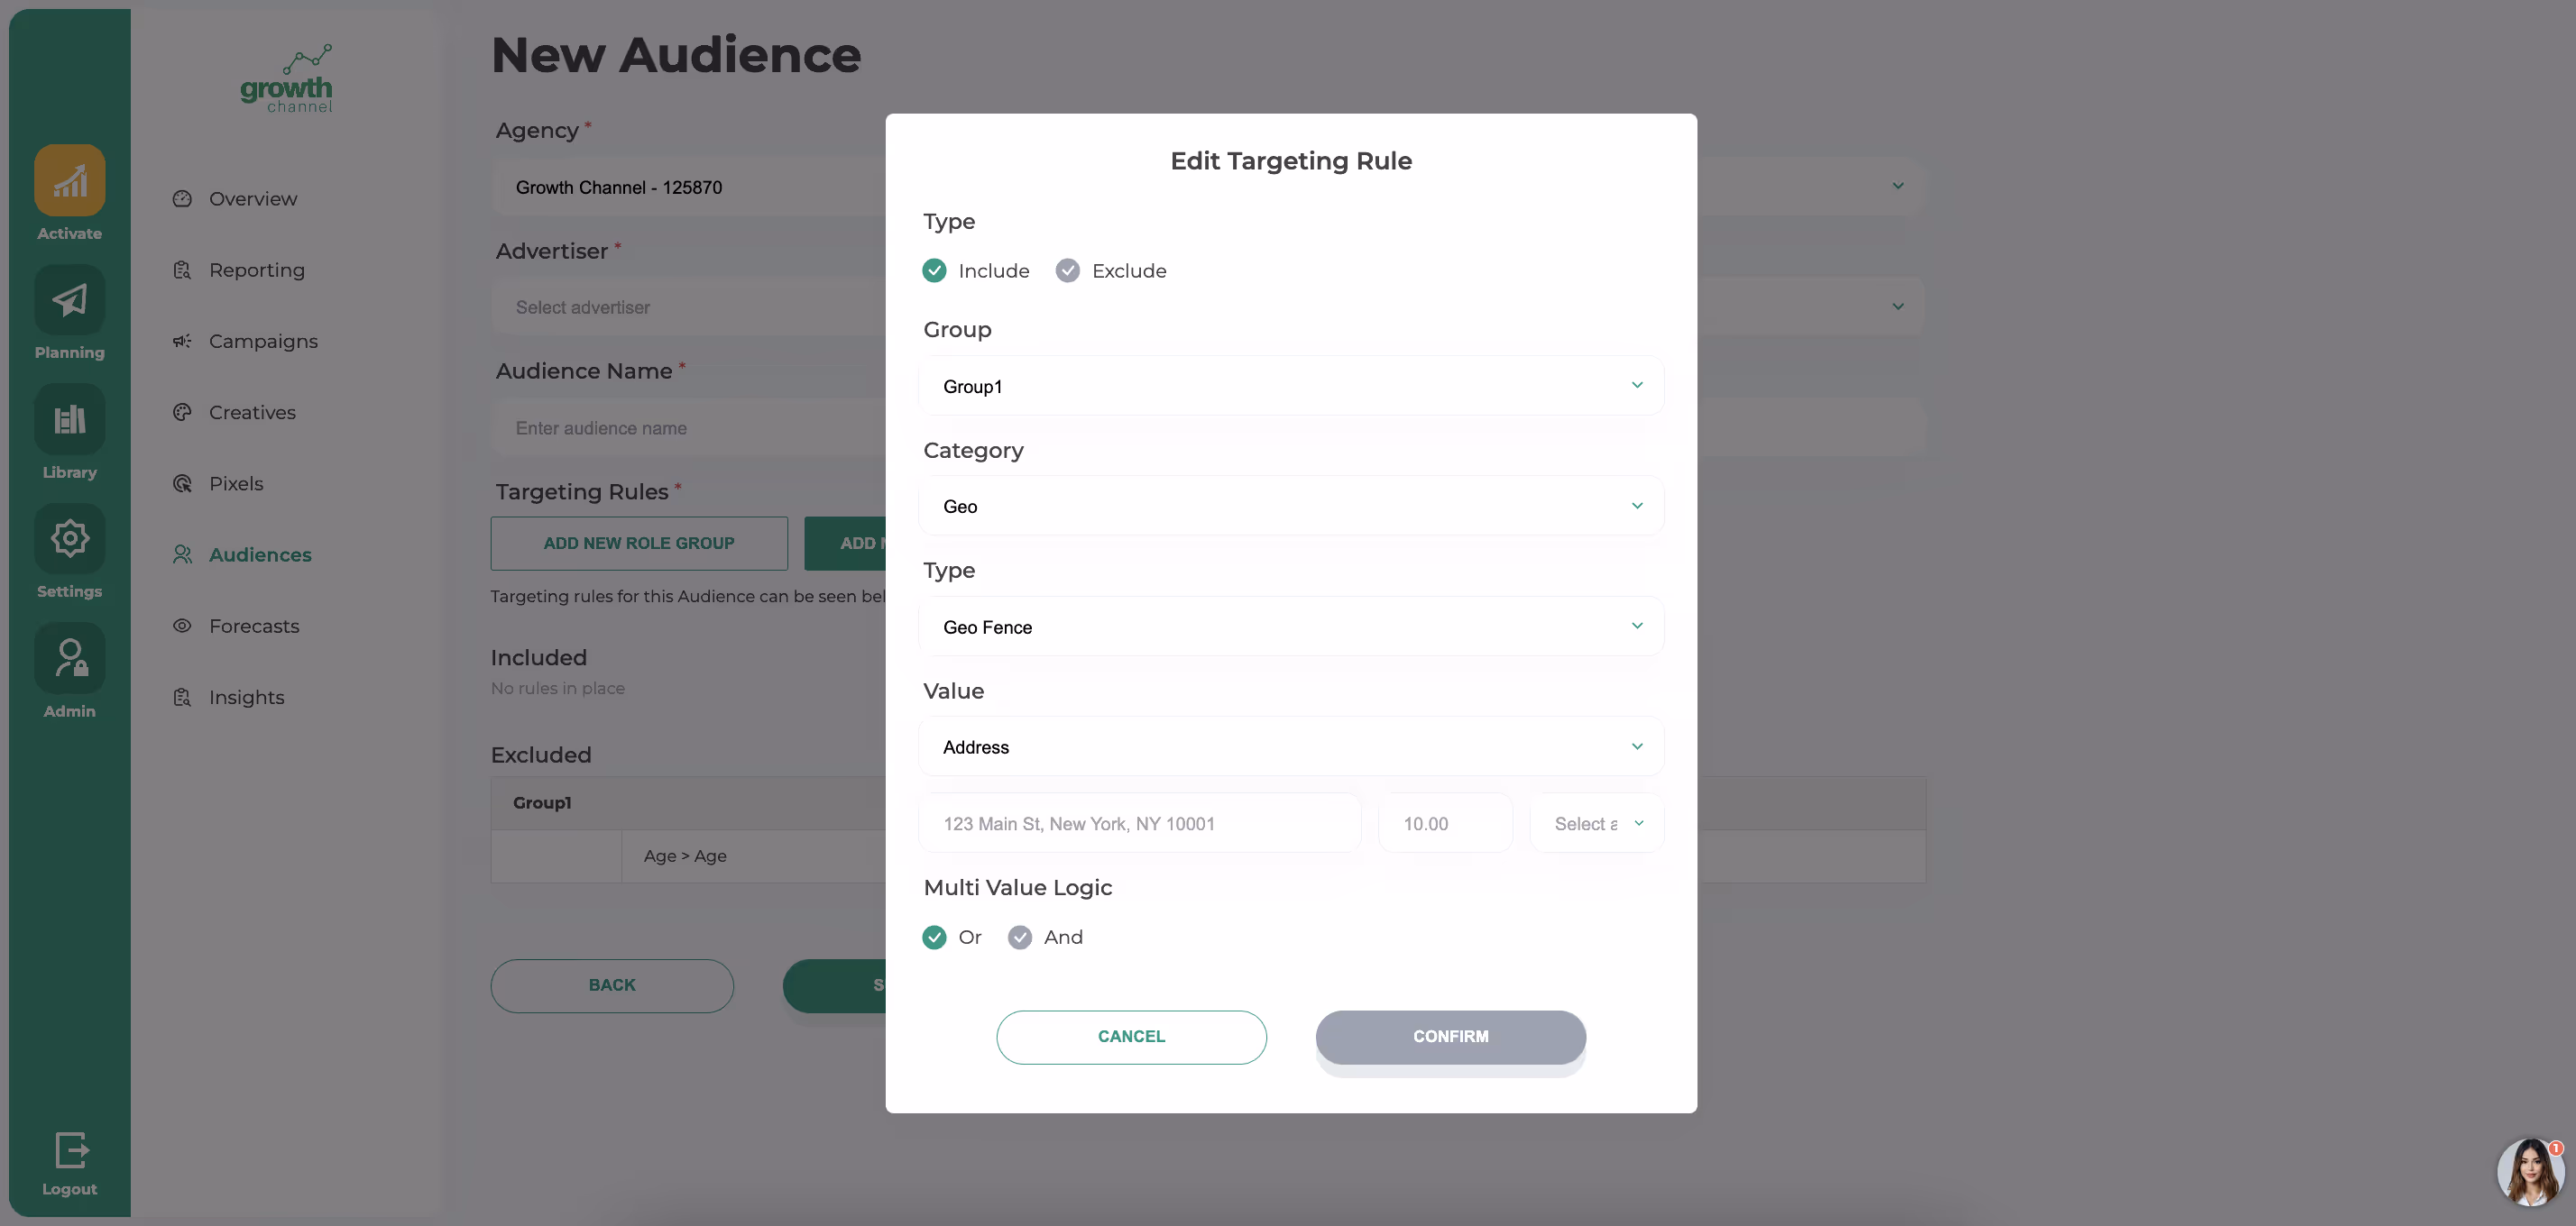Go to Campaigns in the sidebar menu

(263, 342)
